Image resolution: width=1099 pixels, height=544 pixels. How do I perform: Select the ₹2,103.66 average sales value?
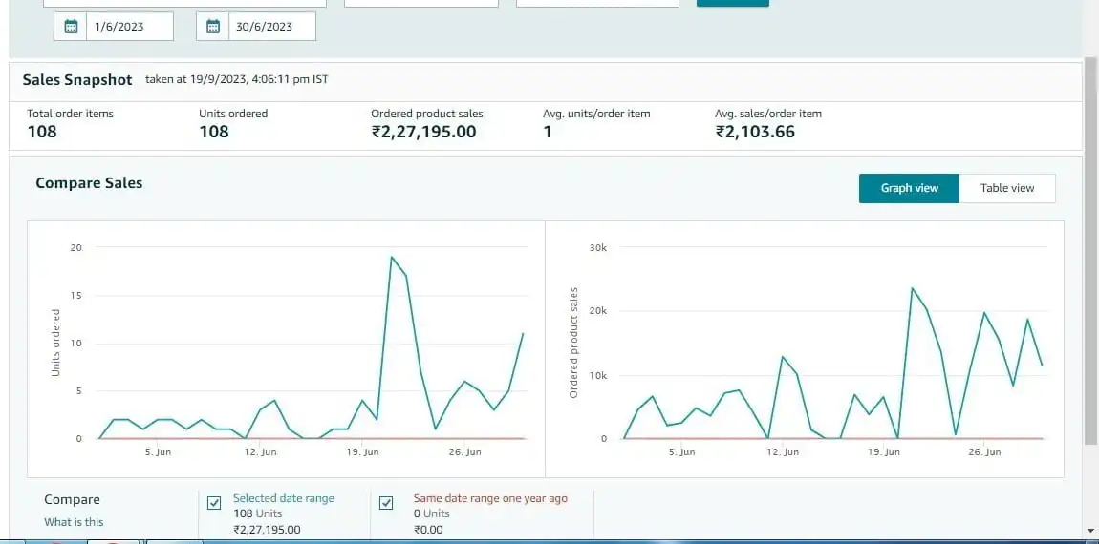pos(755,132)
